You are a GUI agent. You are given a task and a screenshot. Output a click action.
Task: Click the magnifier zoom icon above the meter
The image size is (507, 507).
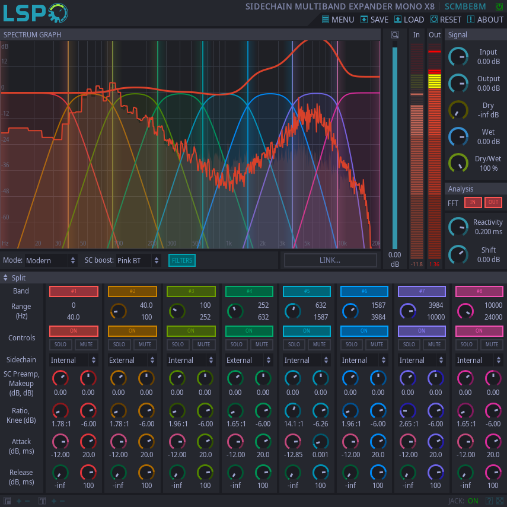coord(394,35)
